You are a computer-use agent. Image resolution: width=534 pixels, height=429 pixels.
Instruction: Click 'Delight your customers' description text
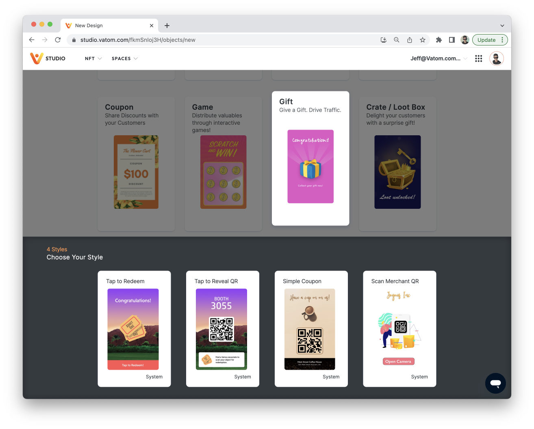[x=395, y=119]
